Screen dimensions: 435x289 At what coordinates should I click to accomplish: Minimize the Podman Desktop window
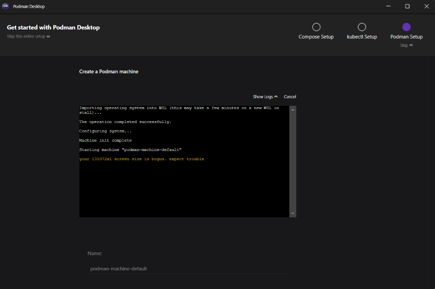coord(389,6)
